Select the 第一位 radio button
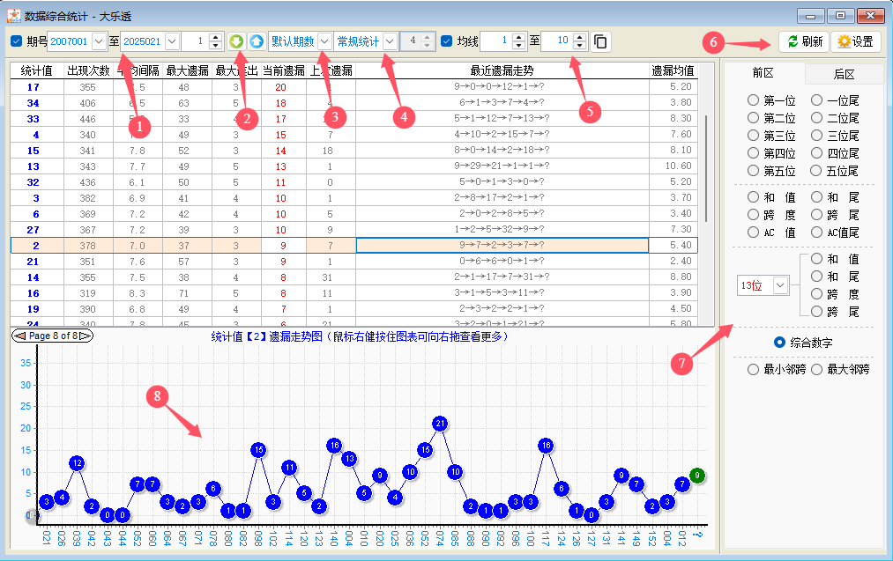Screen dimensions: 893x561 point(753,100)
